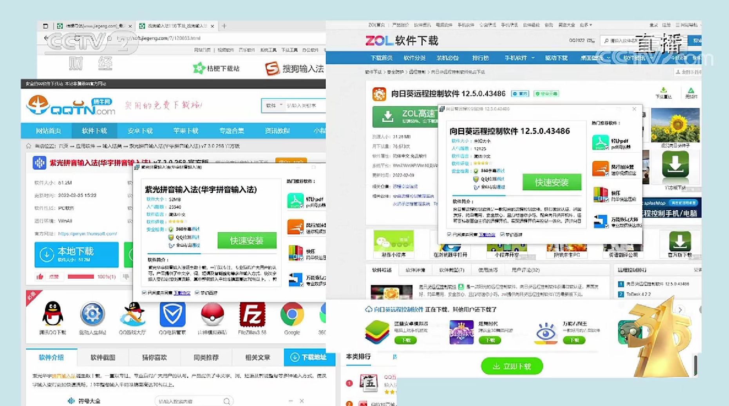Click the green 轻快pdf icon in left installer

click(295, 200)
